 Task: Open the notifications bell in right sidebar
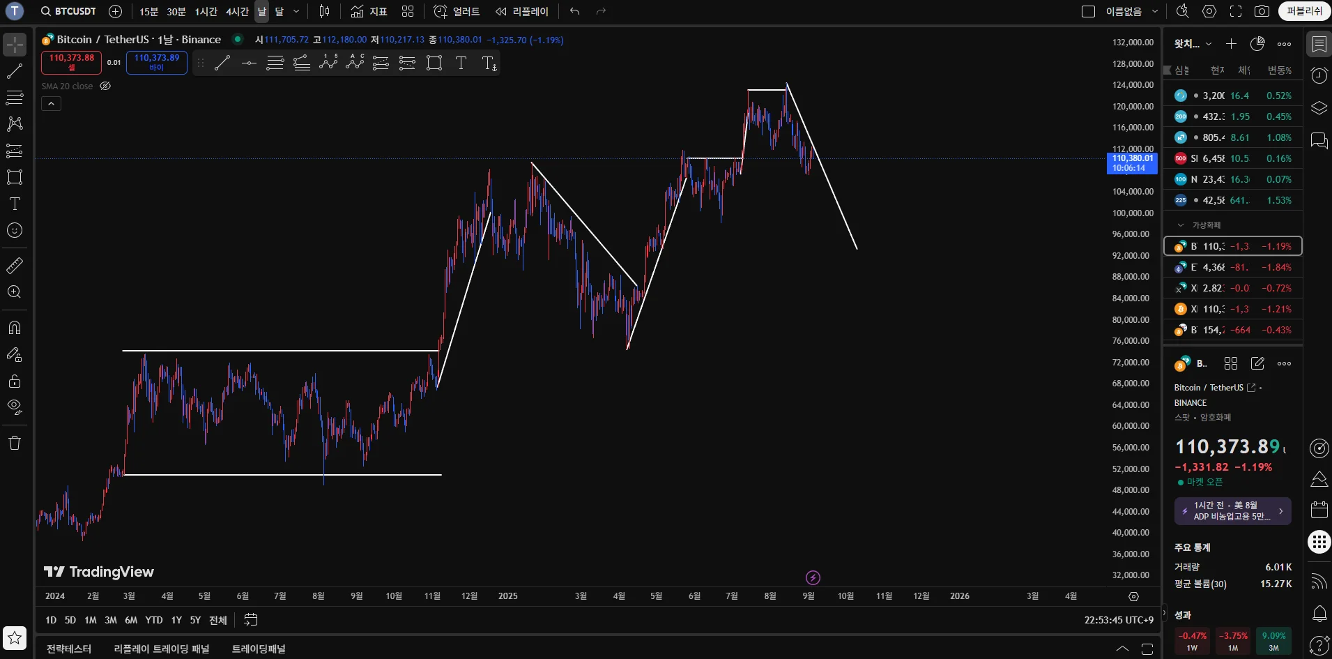pos(1319,614)
